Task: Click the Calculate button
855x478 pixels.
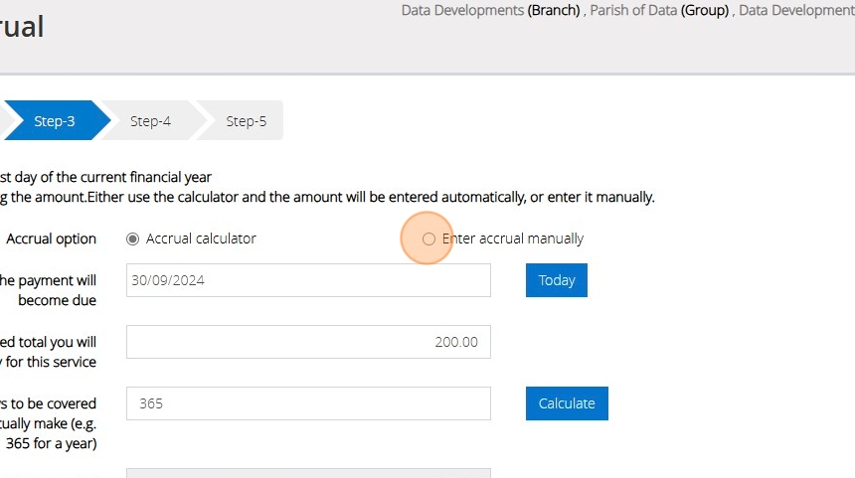Action: 567,403
